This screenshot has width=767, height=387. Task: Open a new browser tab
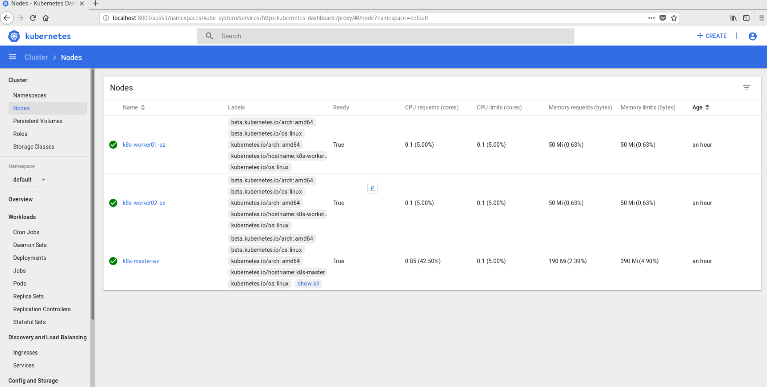[95, 4]
